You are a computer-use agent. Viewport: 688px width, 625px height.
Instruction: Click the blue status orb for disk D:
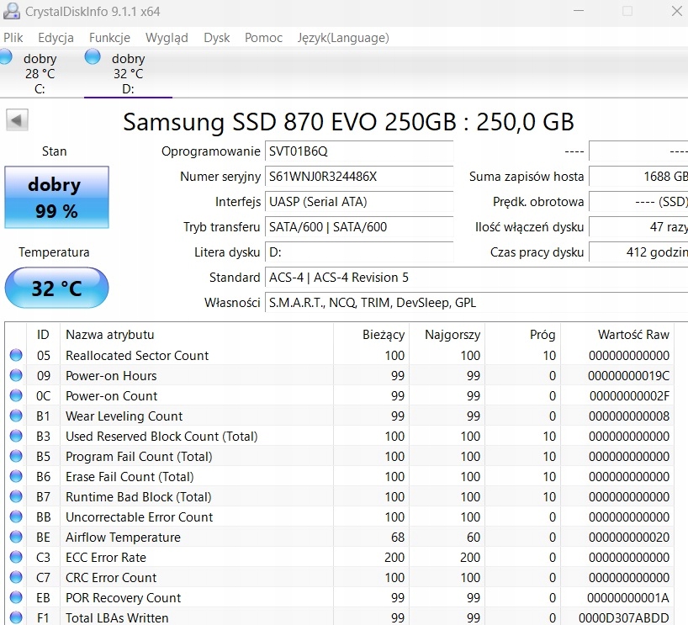[93, 56]
